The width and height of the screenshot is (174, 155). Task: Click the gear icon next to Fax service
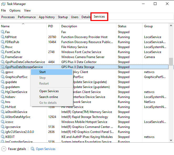[3, 32]
